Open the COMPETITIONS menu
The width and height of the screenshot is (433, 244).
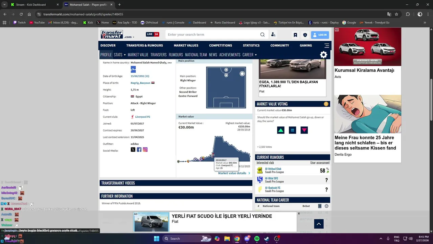(221, 45)
